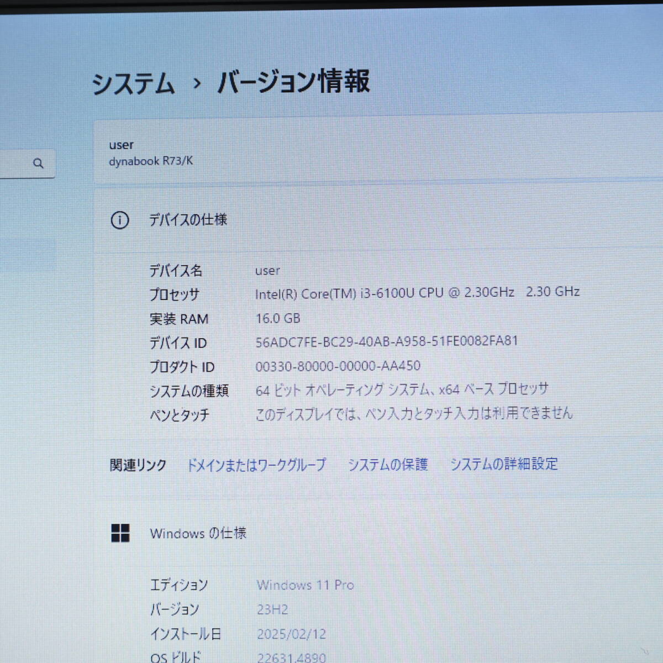Select the Windows 11 Pro edition value
The image size is (663, 663).
pyautogui.click(x=306, y=585)
